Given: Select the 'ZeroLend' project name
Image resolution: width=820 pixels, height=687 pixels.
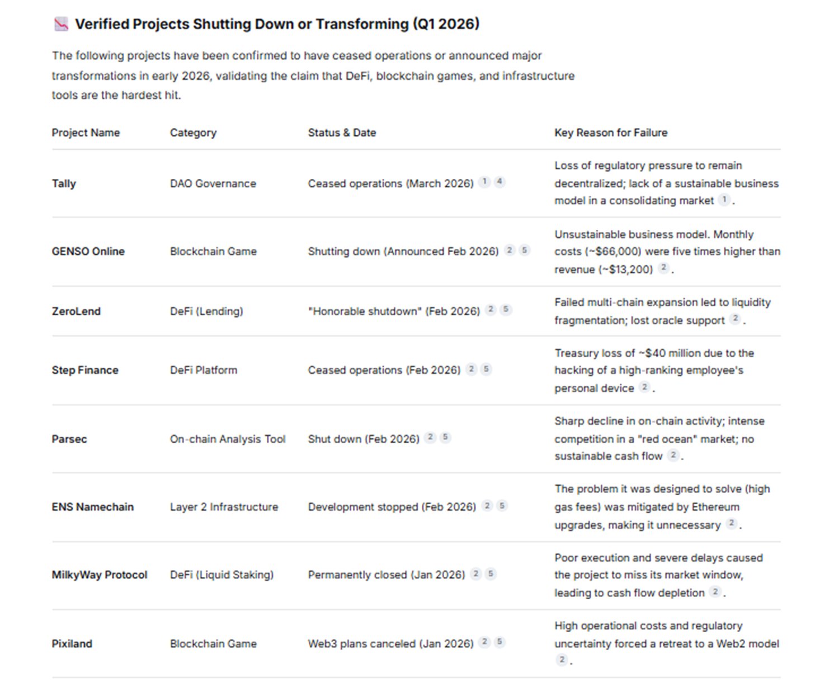Looking at the screenshot, I should (76, 311).
